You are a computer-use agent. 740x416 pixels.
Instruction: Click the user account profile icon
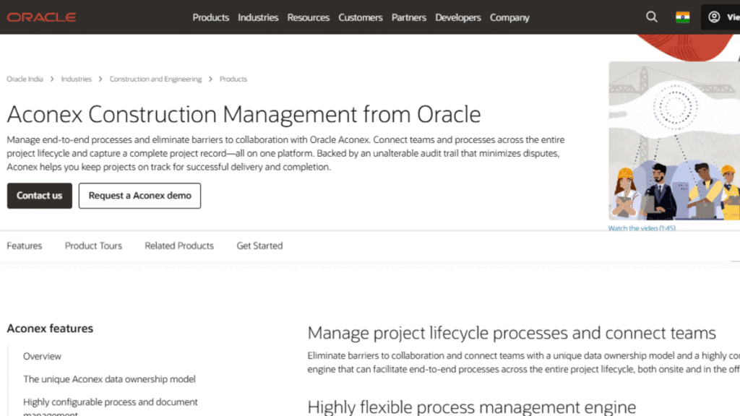click(714, 17)
